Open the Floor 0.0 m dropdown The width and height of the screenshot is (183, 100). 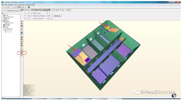click(x=13, y=11)
